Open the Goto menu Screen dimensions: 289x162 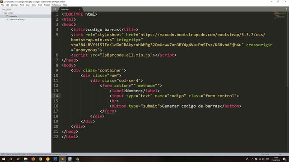33,5
